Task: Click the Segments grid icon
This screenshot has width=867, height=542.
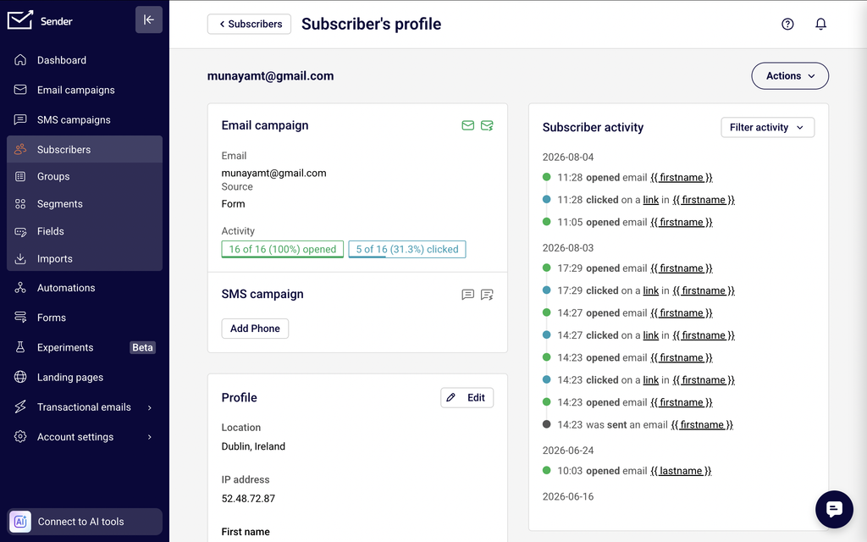Action: click(20, 204)
